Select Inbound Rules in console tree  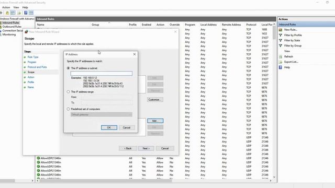(x=10, y=22)
